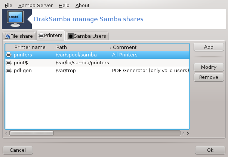Click the 'All Printers' comment cell
This screenshot has width=228, height=157.
pos(124,55)
